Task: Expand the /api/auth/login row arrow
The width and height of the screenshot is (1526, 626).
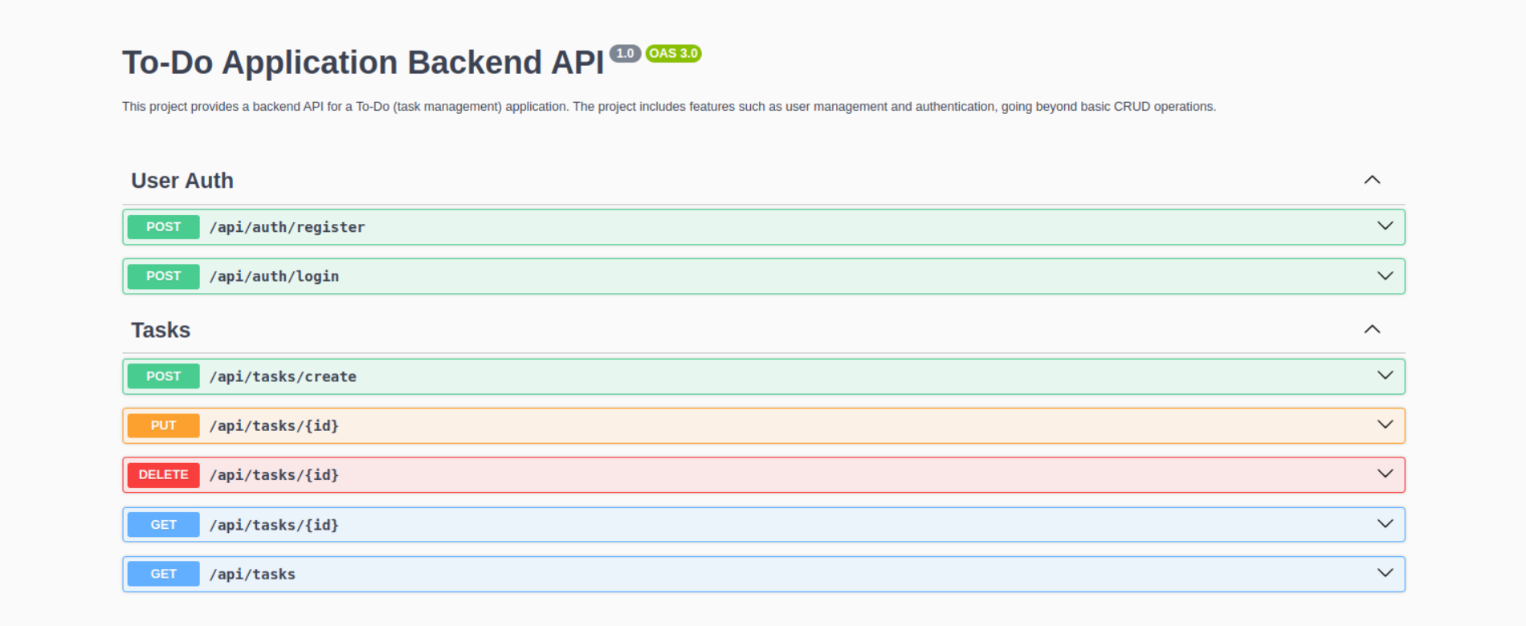Action: [x=1385, y=276]
